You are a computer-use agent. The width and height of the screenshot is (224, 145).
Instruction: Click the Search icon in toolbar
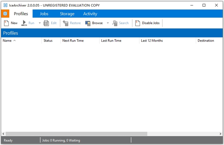115,23
